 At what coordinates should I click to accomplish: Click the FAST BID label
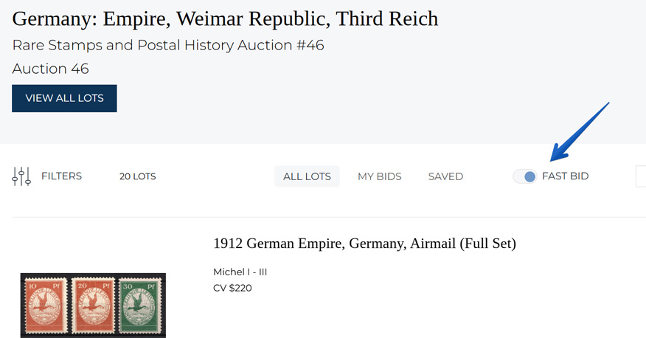pos(565,176)
